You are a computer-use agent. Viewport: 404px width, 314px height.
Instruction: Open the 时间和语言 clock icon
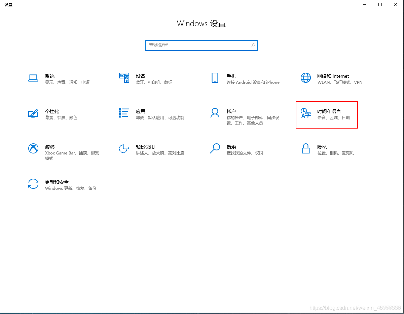(x=306, y=113)
